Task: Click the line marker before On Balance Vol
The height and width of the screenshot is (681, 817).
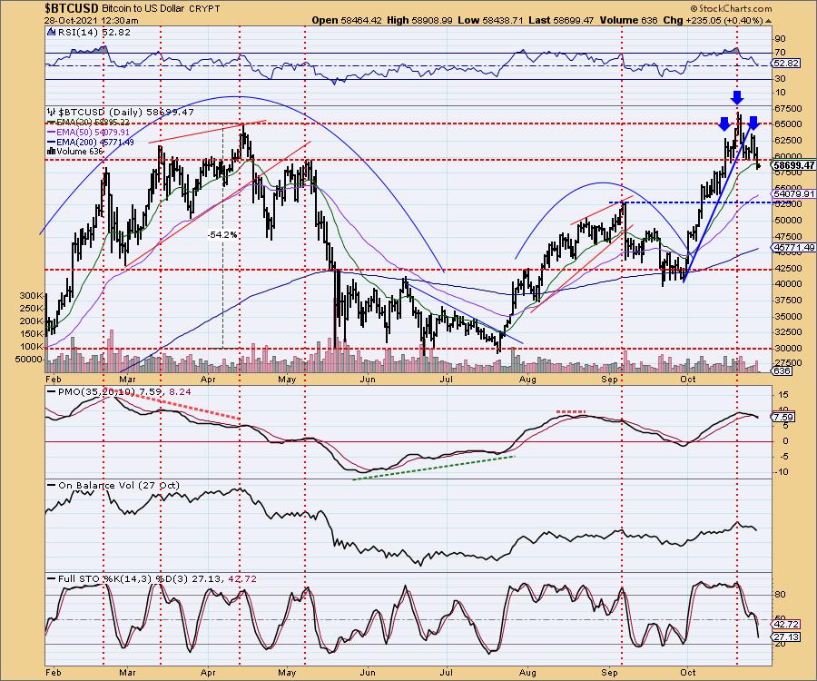Action: click(51, 485)
